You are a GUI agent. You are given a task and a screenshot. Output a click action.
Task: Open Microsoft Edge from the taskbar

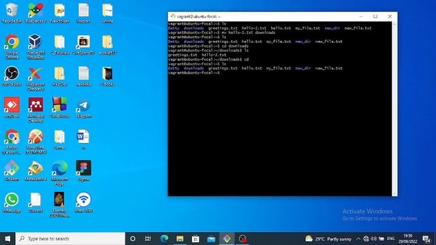(x=164, y=239)
